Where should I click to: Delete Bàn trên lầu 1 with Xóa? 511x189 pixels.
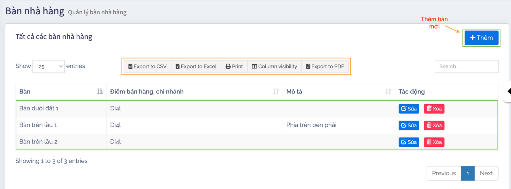[x=434, y=125]
